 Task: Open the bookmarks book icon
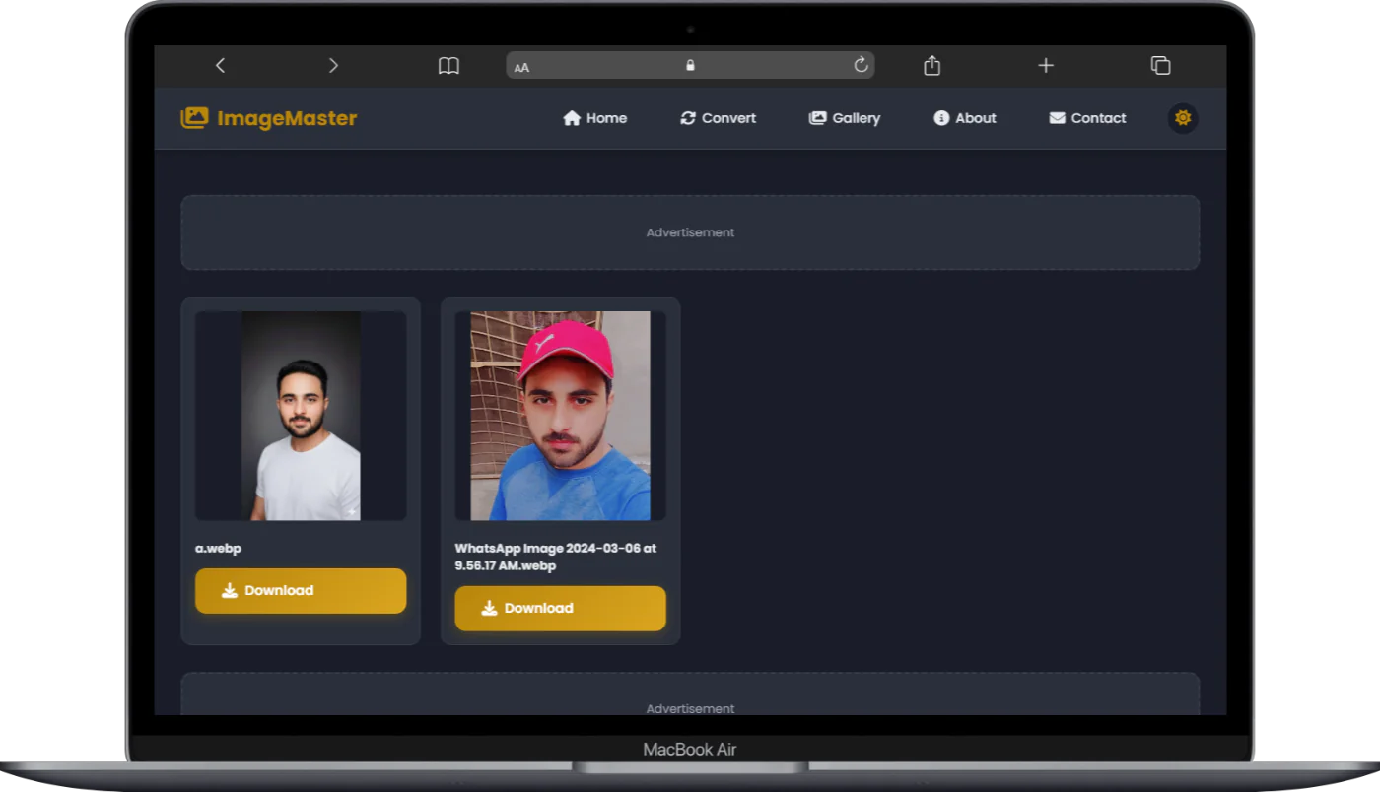[x=448, y=65]
